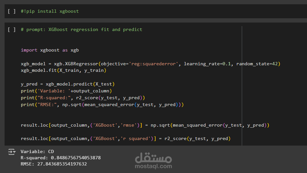The height and width of the screenshot is (173, 307).
Task: Click the R-squared: 0.8486756754053878 output
Action: click(x=61, y=158)
